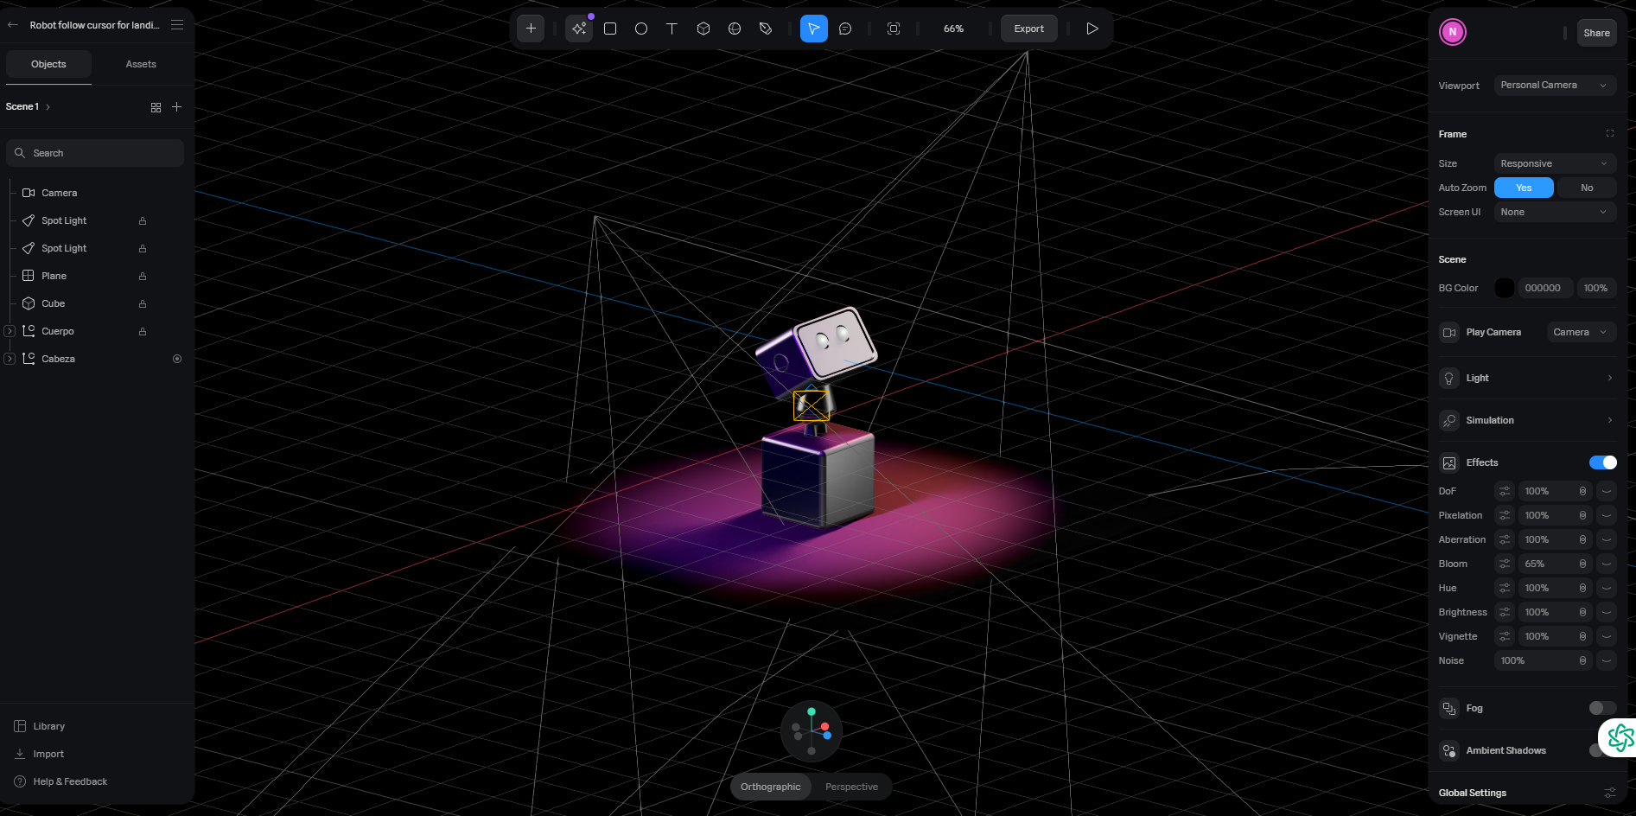Switch to the Assets tab
This screenshot has width=1636, height=816.
pos(141,64)
